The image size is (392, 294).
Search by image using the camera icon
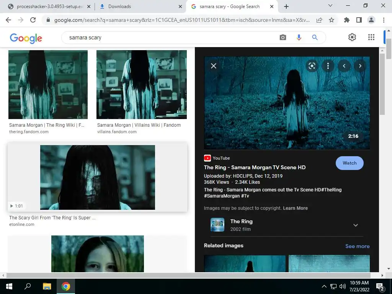pyautogui.click(x=283, y=38)
